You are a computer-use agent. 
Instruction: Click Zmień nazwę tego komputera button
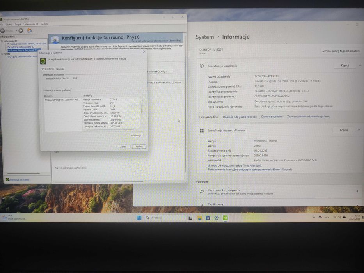(x=341, y=51)
